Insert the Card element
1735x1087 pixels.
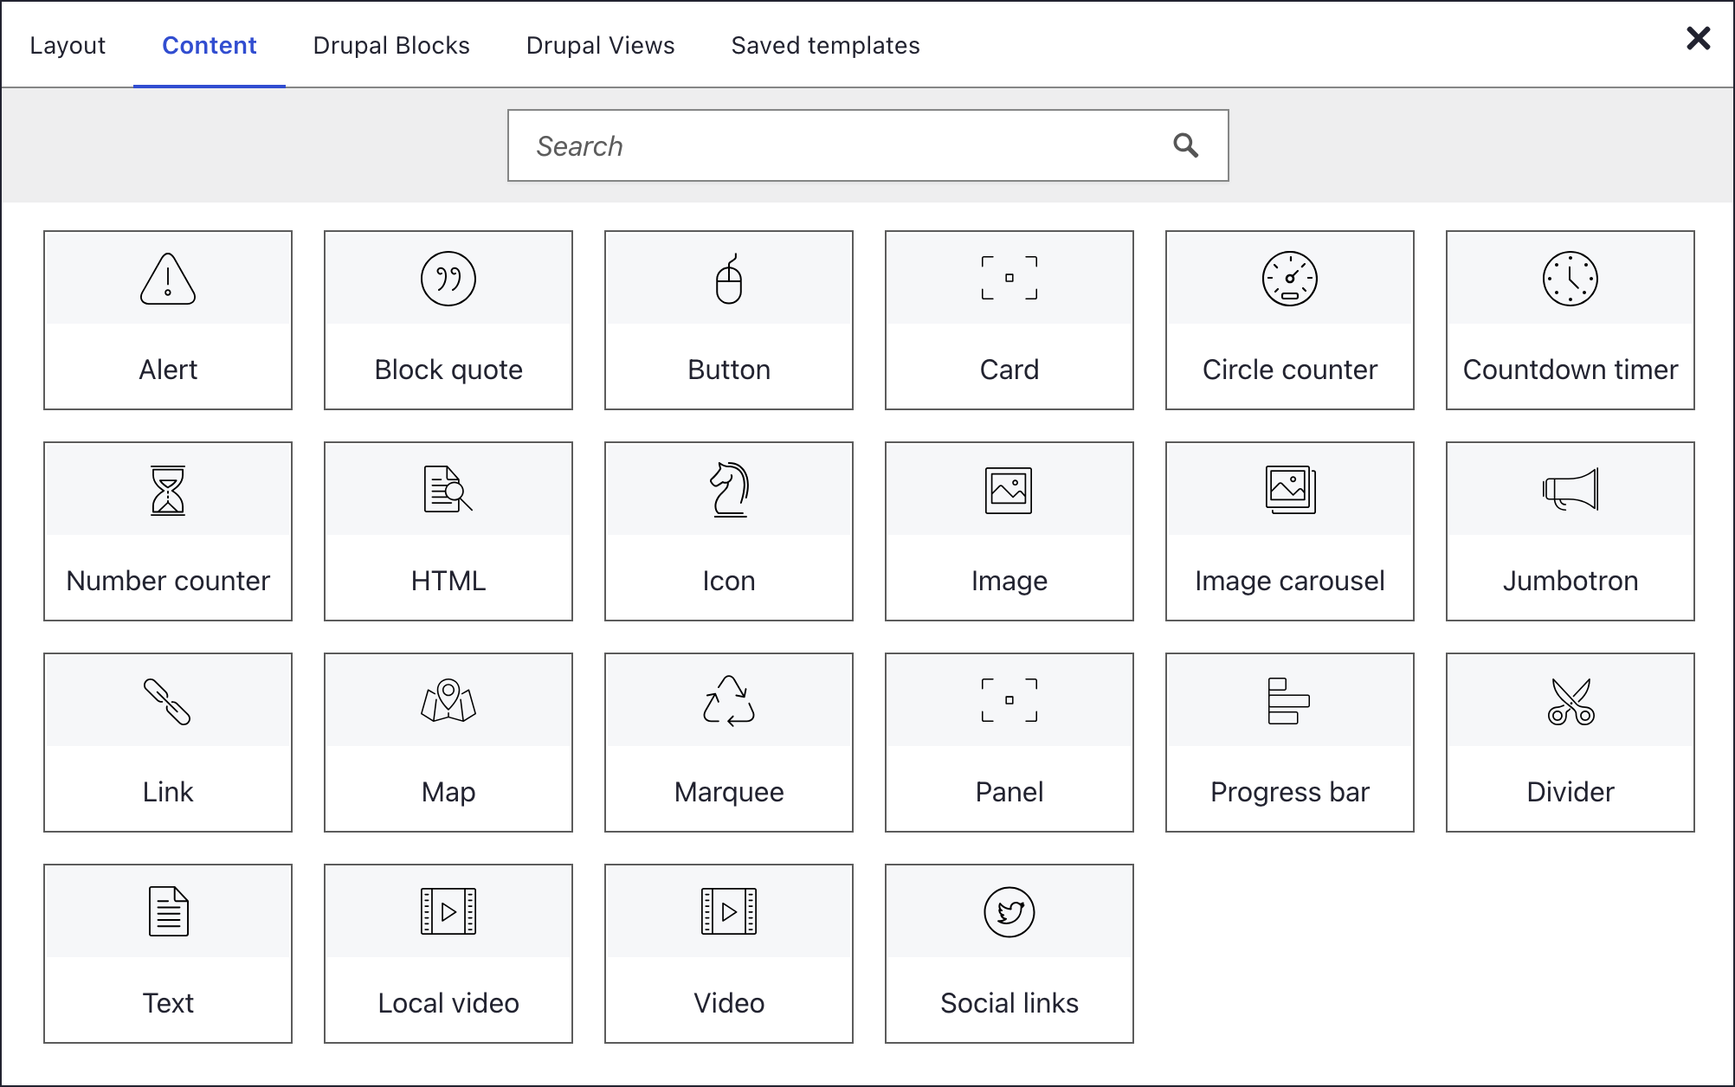1009,320
